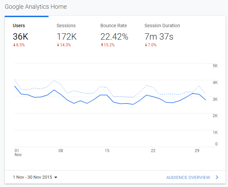
Task: Open the AUDIENCE OVERVIEW link
Action: tap(188, 178)
